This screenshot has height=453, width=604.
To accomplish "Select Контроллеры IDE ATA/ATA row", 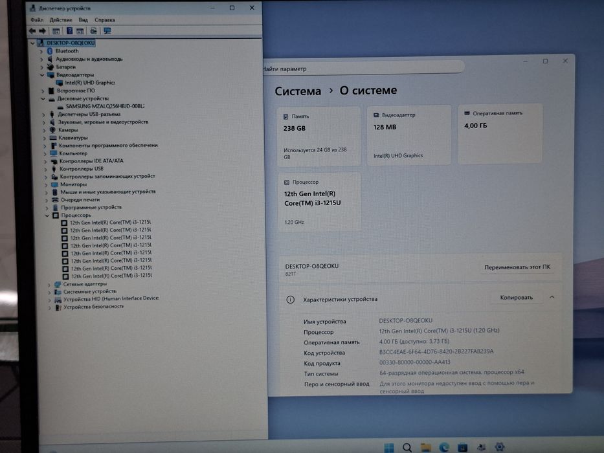I will click(x=91, y=161).
